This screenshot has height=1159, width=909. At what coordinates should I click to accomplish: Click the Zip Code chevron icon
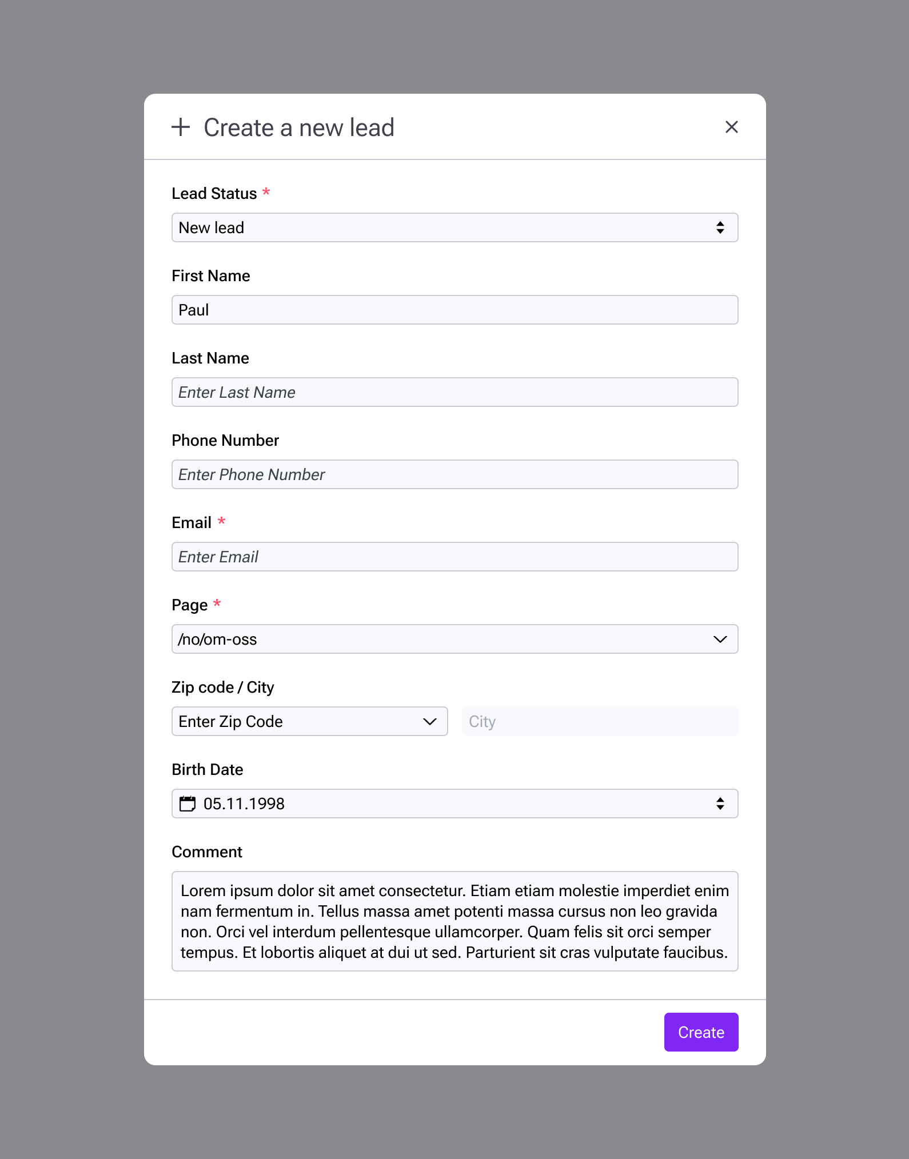[x=430, y=721]
